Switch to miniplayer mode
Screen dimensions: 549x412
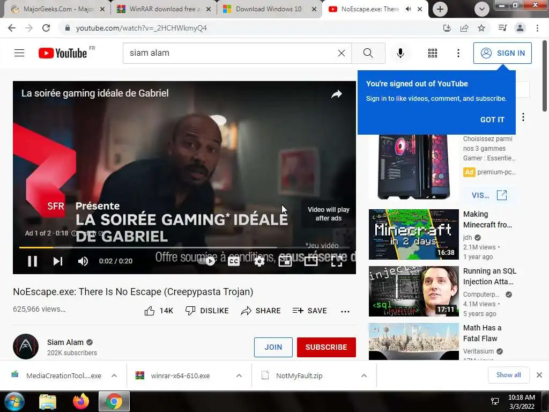pos(285,261)
